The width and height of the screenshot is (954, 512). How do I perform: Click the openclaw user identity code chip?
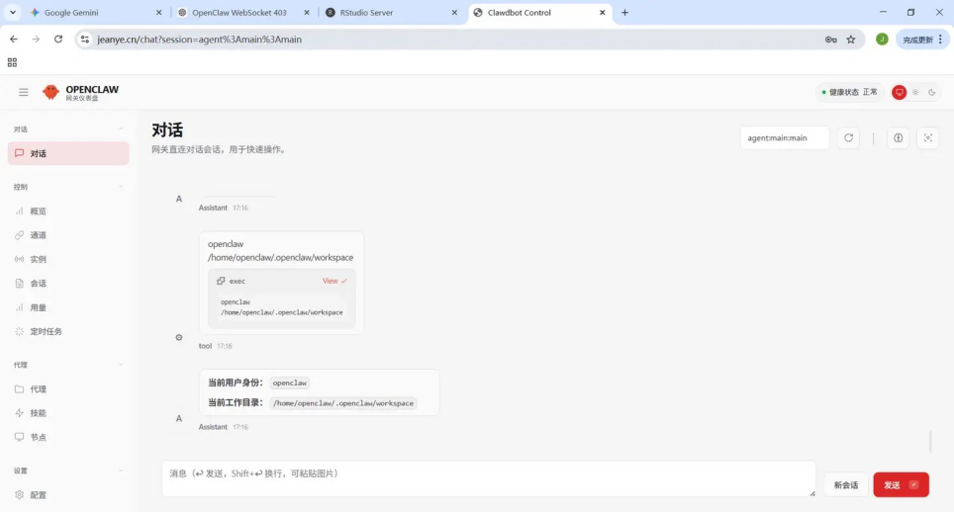[x=290, y=383]
